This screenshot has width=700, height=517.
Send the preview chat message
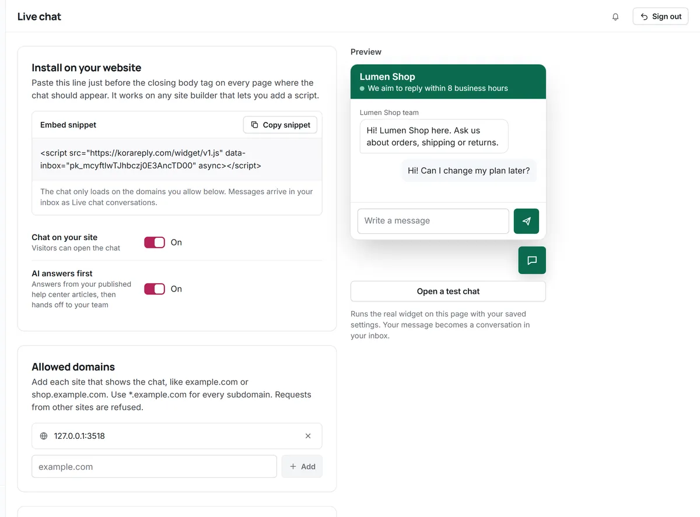coord(526,221)
